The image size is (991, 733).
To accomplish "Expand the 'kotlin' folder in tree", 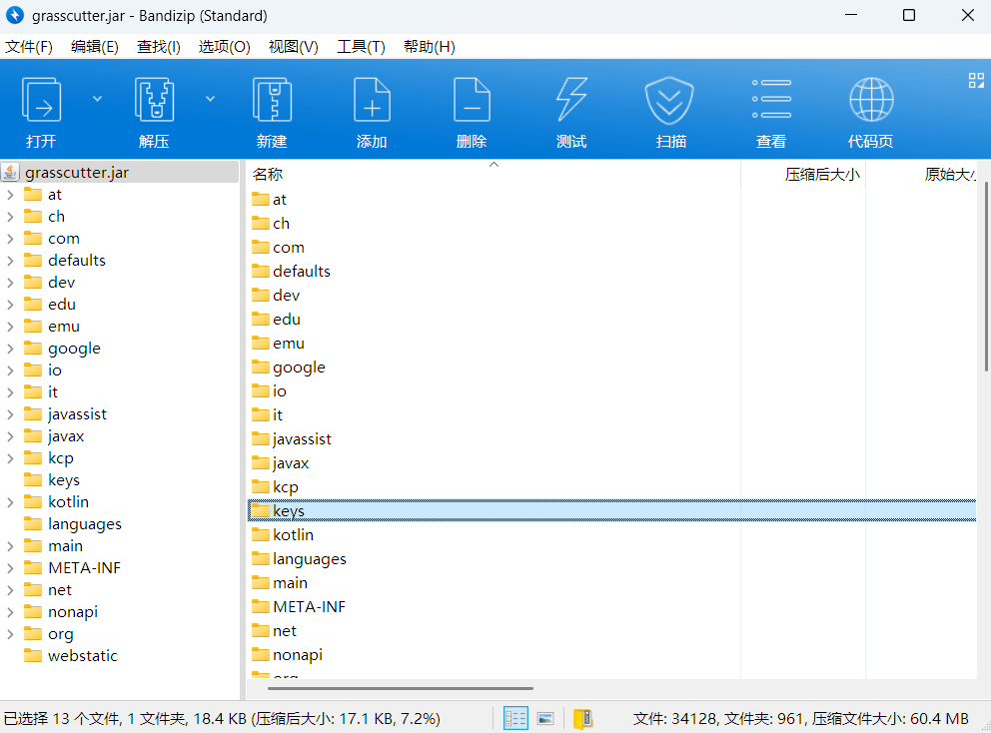I will 10,502.
